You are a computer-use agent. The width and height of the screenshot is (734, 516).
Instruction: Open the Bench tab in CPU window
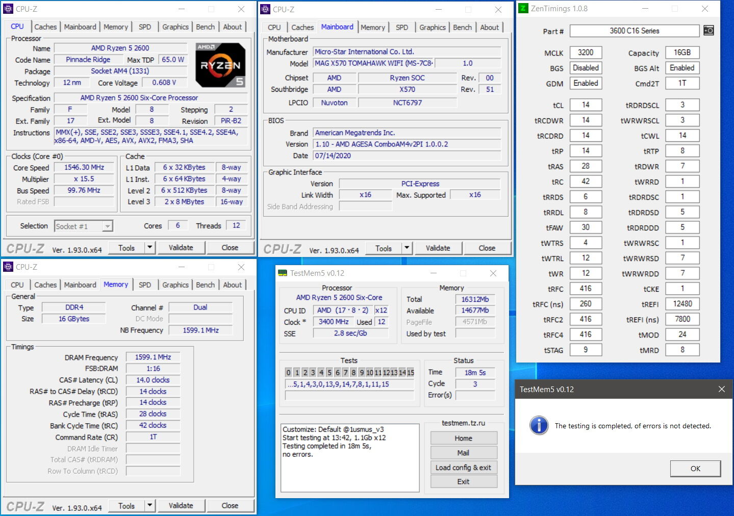click(x=205, y=27)
